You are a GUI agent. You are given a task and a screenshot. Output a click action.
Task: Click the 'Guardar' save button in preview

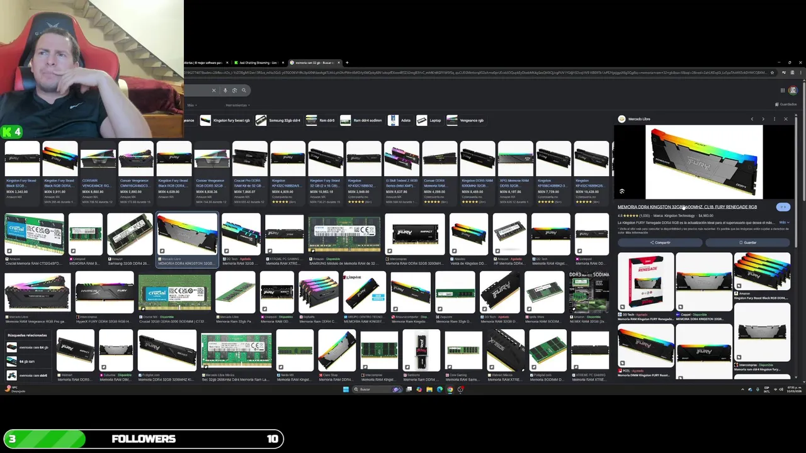point(747,243)
